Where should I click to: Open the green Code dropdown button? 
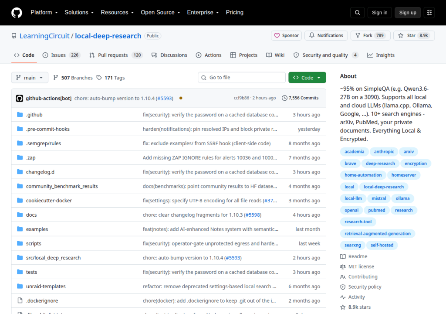click(x=307, y=78)
